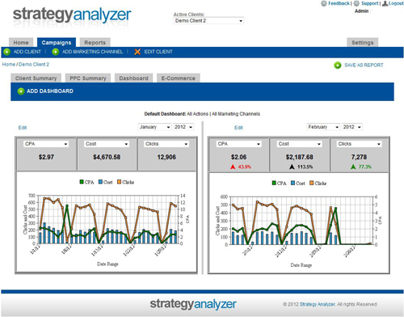
Task: Open the CPA metric dropdown in February panel
Action: (x=239, y=144)
